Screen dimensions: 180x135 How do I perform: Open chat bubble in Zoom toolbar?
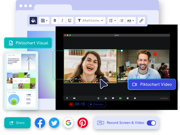[x=113, y=98]
